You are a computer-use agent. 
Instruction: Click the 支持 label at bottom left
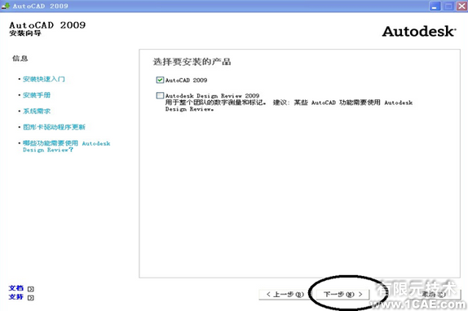16,296
